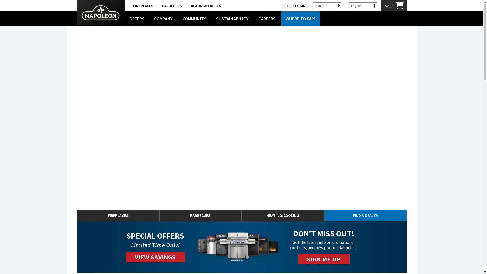The width and height of the screenshot is (487, 274).
Task: Open the Careers menu item
Action: pos(267,19)
